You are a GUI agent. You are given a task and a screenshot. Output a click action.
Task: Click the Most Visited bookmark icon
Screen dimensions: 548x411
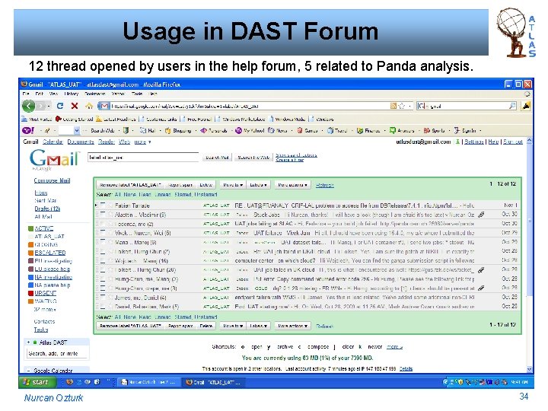24,119
